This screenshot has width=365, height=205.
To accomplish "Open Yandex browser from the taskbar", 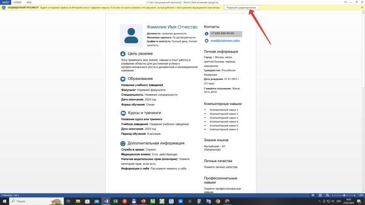I will pos(125,201).
